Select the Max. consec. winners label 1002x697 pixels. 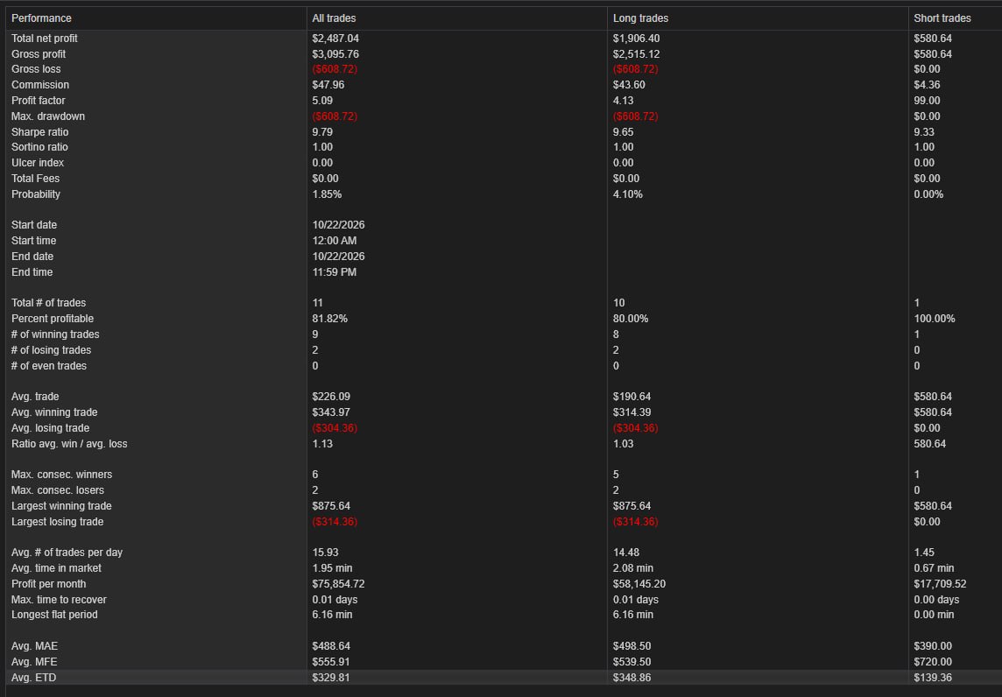[62, 475]
